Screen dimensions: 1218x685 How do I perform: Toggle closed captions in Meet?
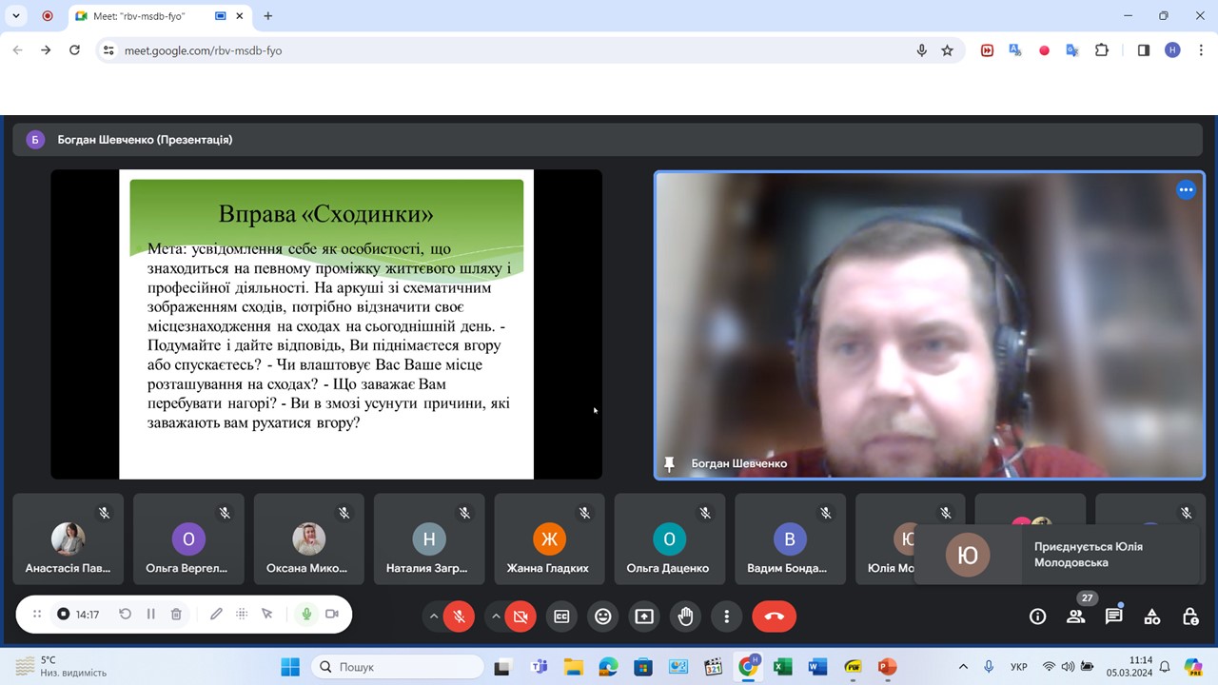pyautogui.click(x=561, y=616)
